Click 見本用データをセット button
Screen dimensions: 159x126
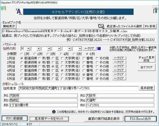coord(49,119)
